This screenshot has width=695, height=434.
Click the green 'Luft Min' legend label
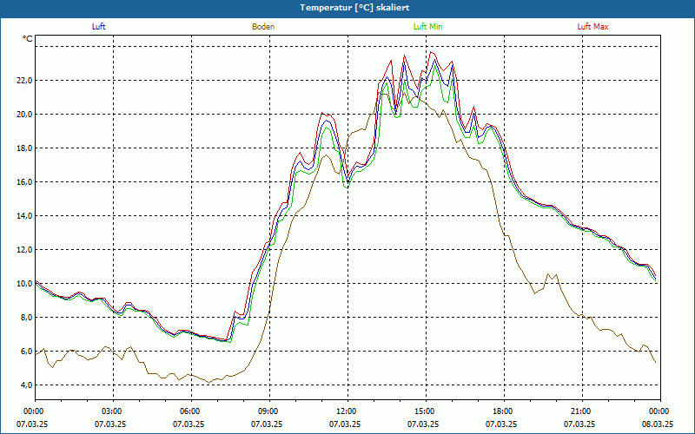coord(427,27)
